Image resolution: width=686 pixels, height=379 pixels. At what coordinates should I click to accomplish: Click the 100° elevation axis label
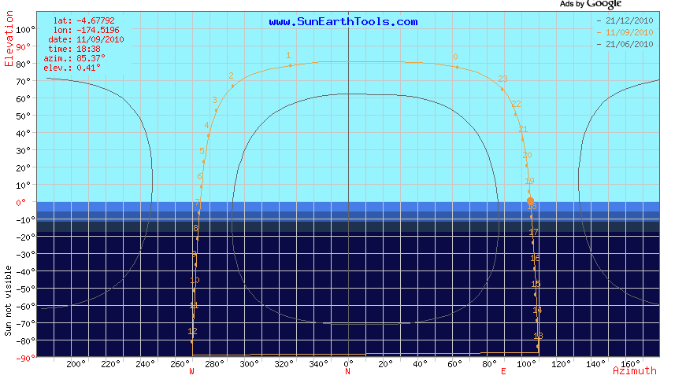coord(26,30)
